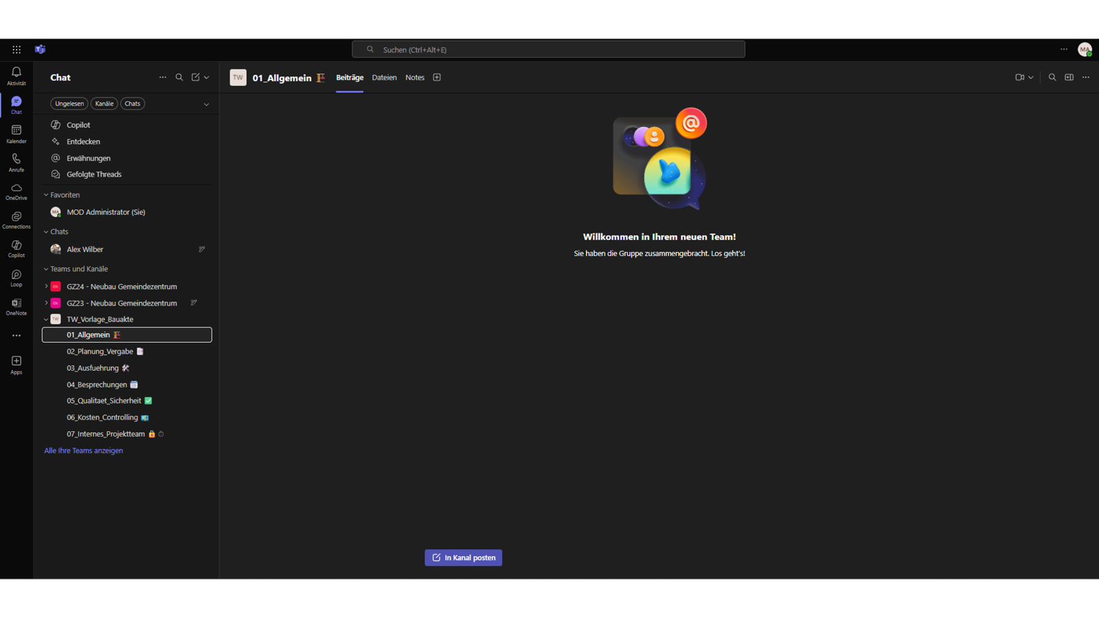
Task: Click the Apps store icon
Action: tap(16, 364)
